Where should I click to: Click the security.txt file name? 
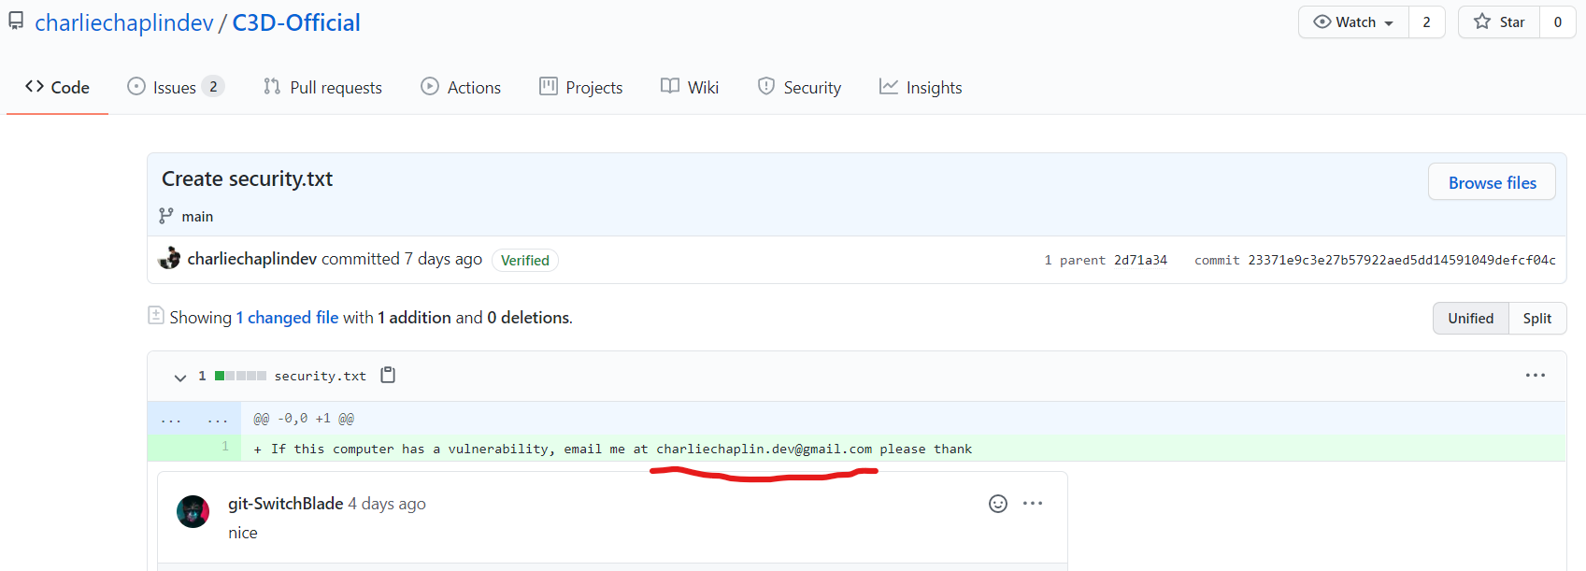click(x=320, y=376)
